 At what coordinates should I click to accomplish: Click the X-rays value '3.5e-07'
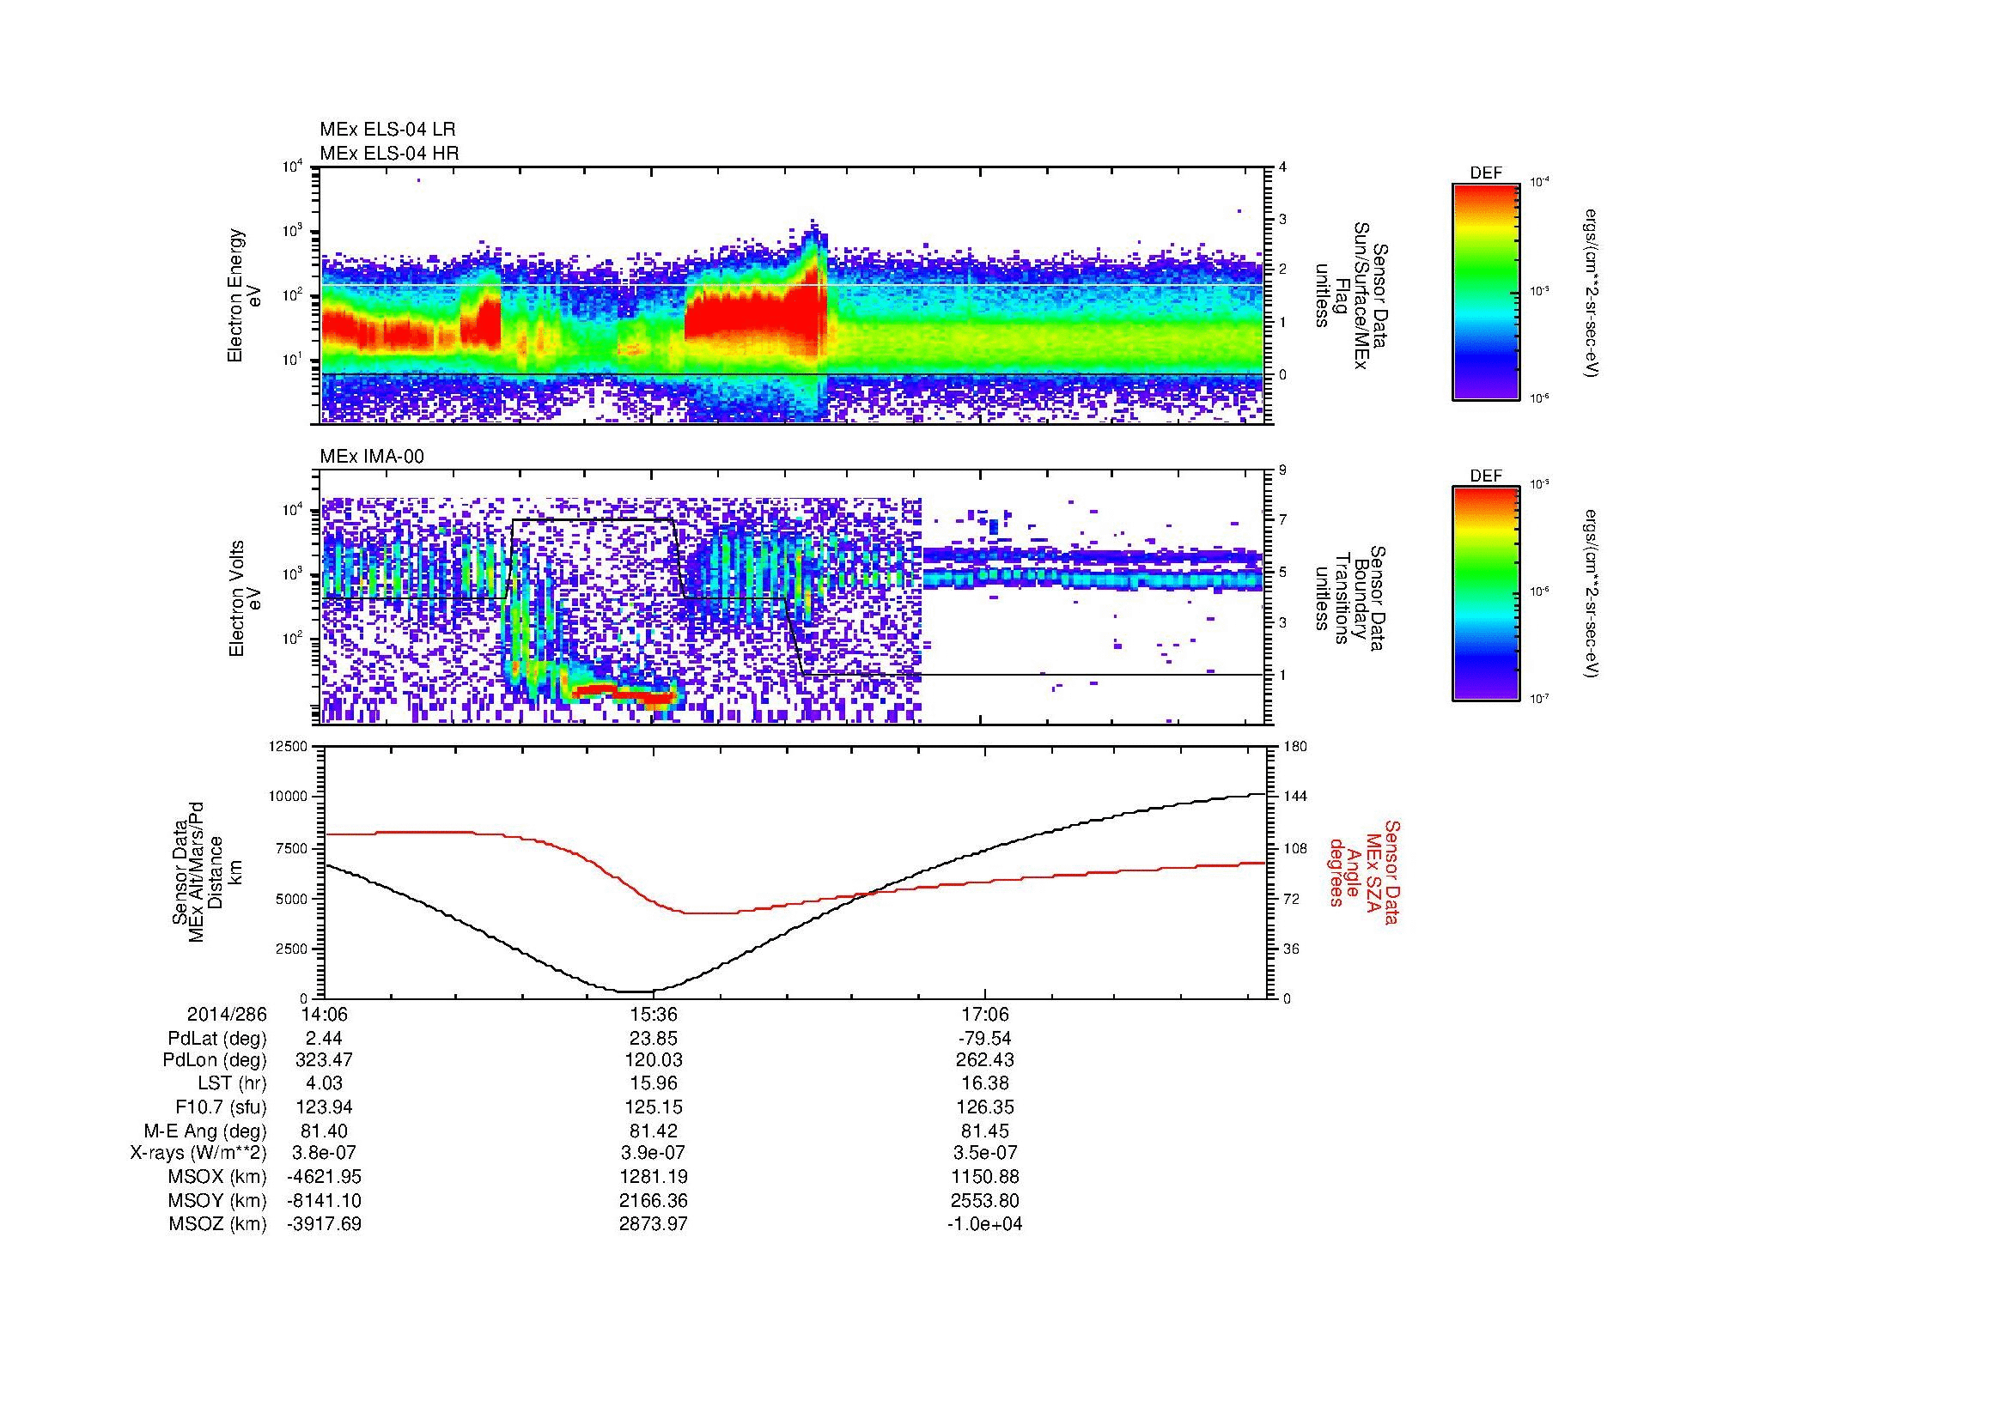[x=985, y=1154]
